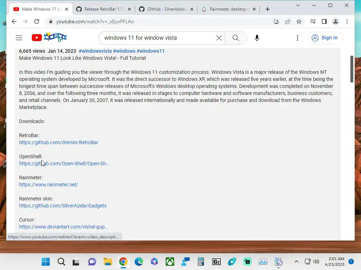Click the #windowsvista hashtag
361x270 pixels.
95,51
